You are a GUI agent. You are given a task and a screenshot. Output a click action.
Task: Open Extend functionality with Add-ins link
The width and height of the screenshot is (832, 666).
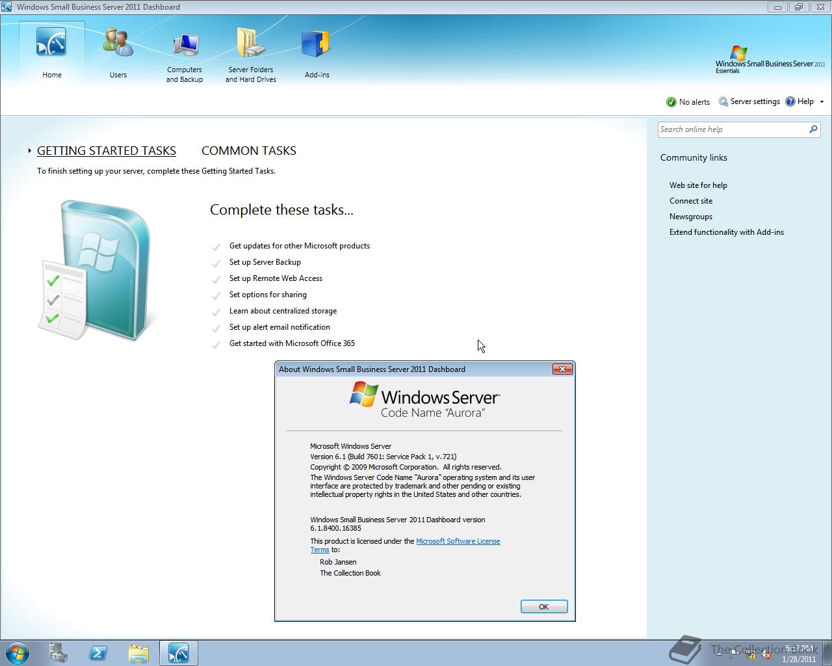click(727, 232)
